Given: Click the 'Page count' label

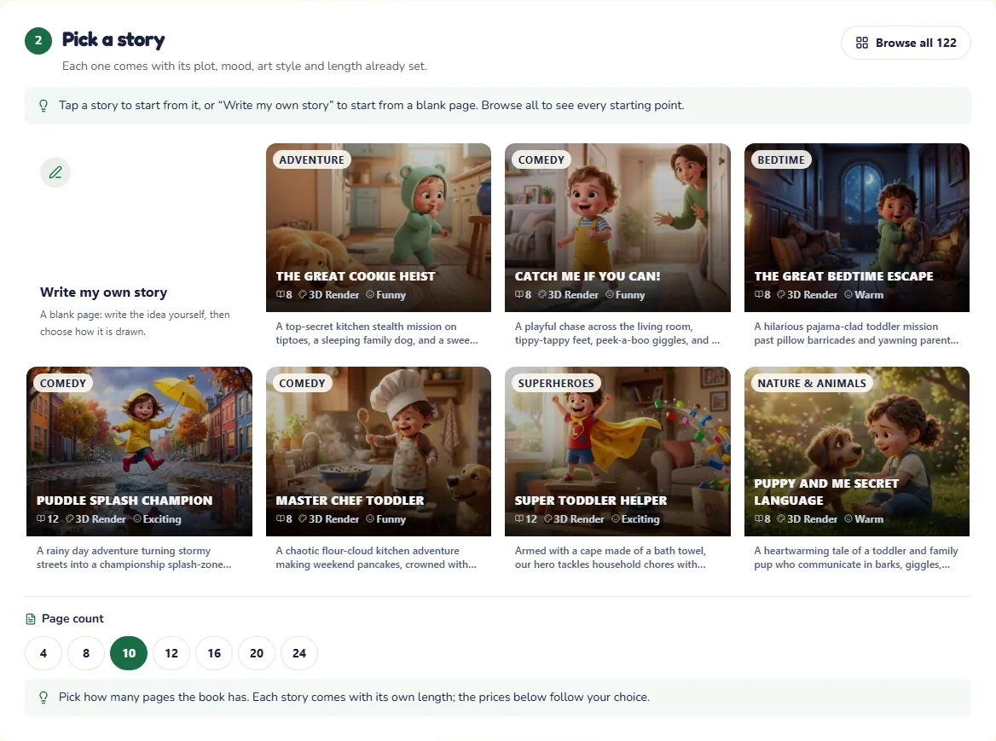Looking at the screenshot, I should coord(72,618).
